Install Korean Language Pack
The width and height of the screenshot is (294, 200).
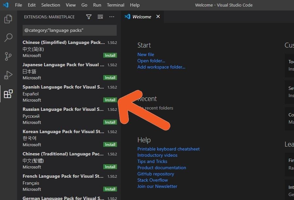pos(110,145)
